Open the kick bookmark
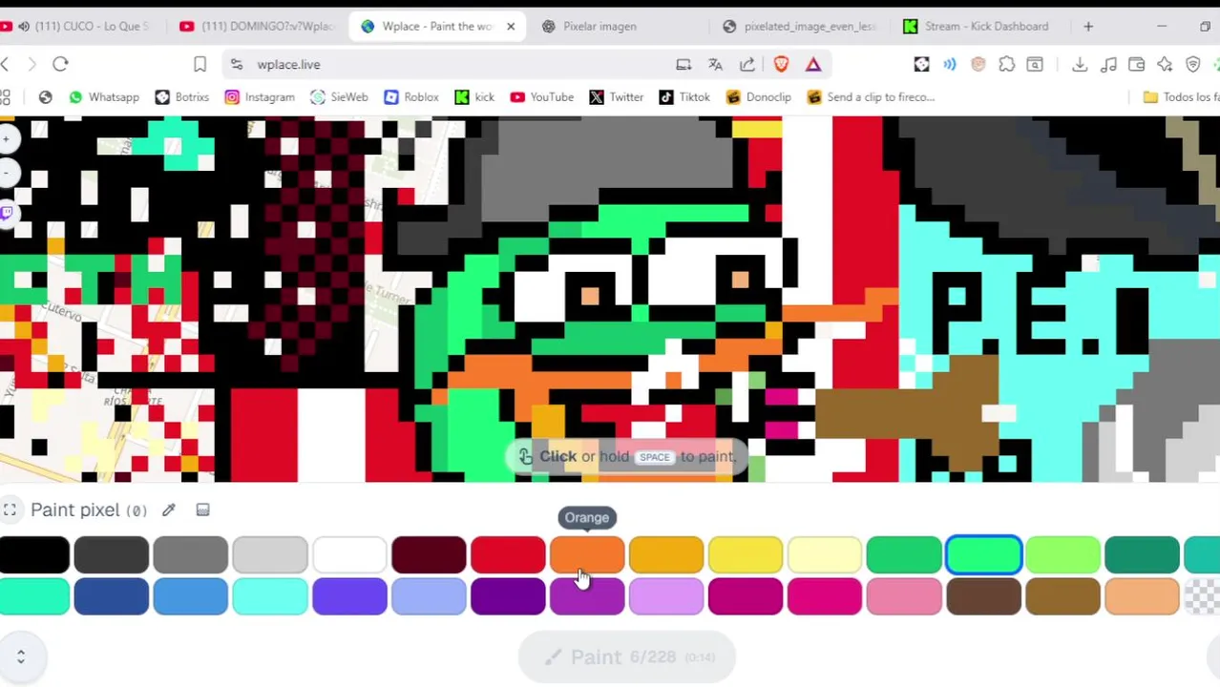The height and width of the screenshot is (687, 1220). 474,96
